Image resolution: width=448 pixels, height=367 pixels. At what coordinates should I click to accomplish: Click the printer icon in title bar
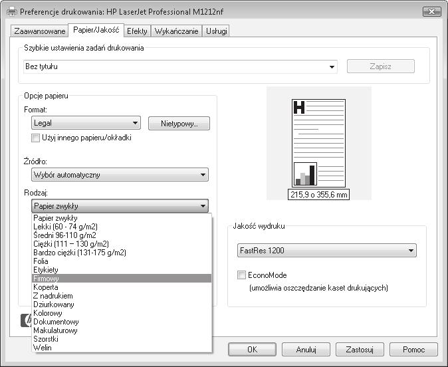(x=12, y=12)
